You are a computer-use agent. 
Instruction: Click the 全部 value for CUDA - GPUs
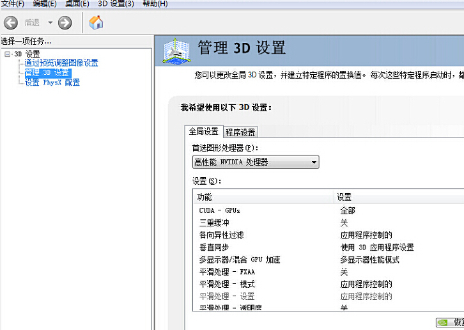(x=348, y=210)
